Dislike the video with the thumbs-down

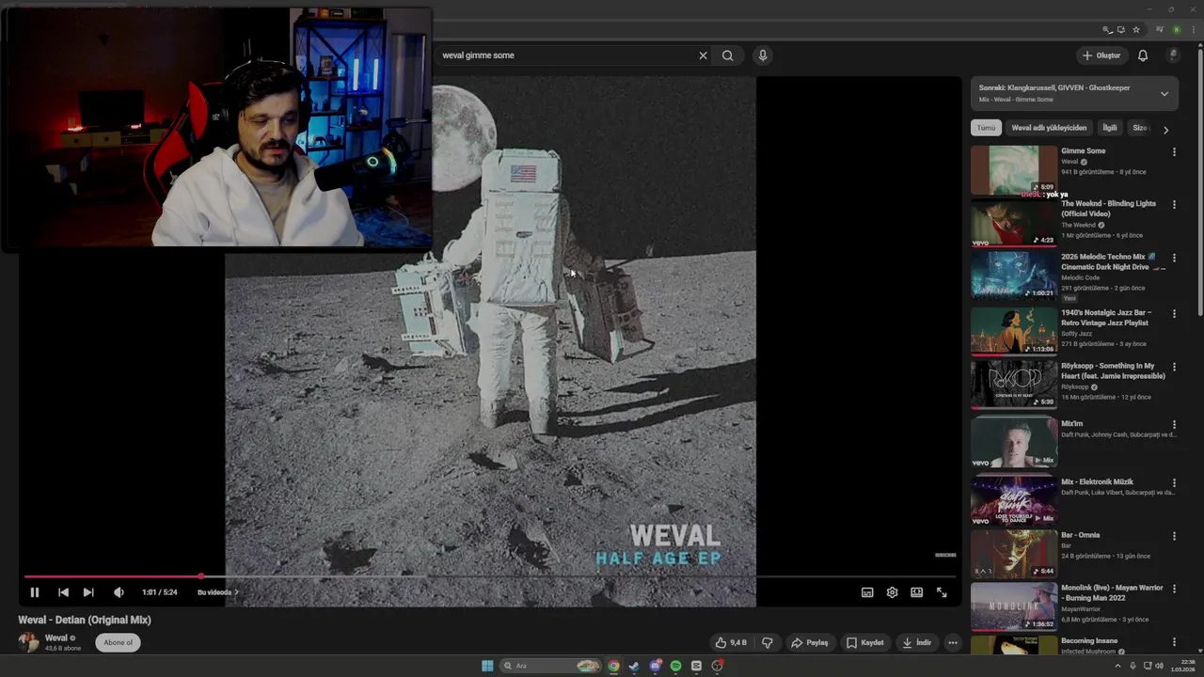click(767, 643)
